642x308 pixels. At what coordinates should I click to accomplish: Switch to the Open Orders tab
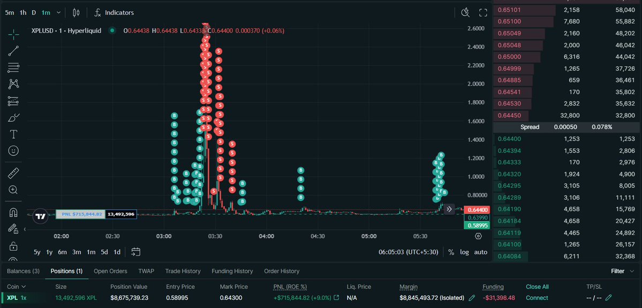click(110, 271)
